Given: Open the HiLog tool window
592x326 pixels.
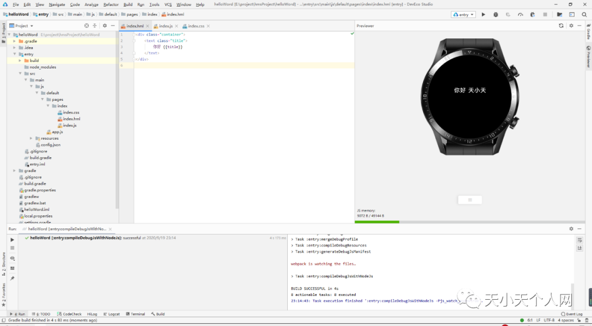Looking at the screenshot, I should coord(92,314).
